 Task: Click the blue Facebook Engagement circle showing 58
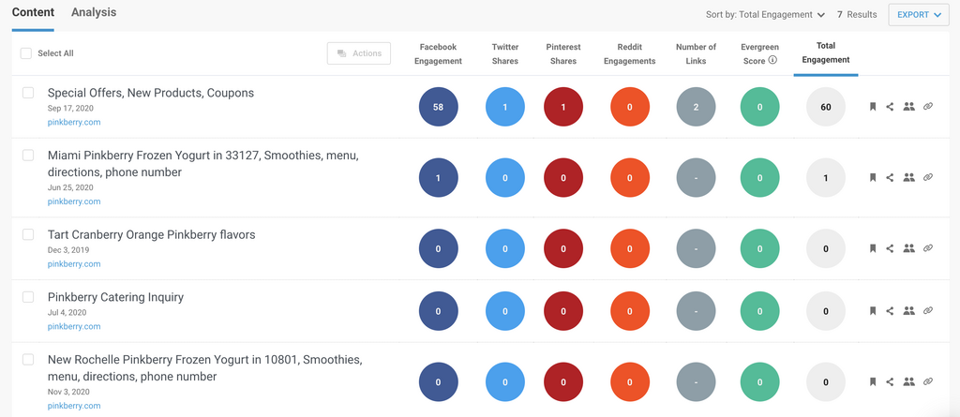[438, 107]
